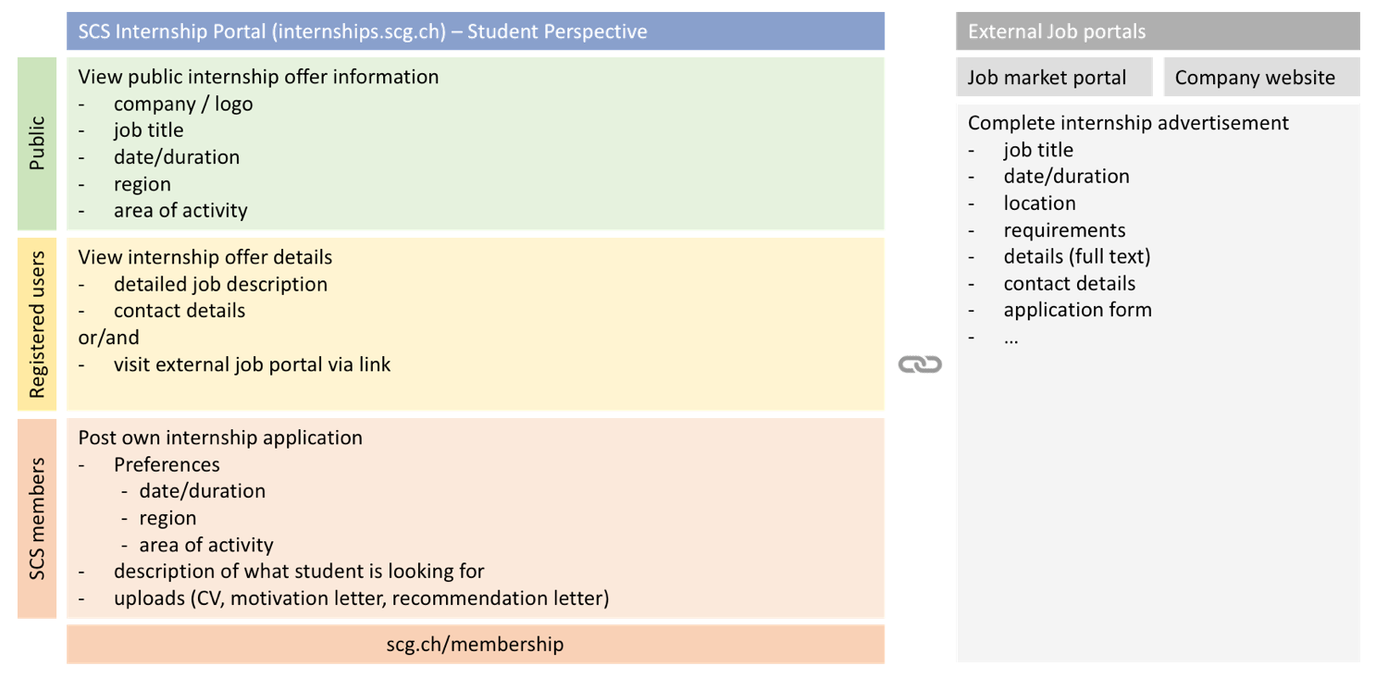Click 'View public internship offer information' heading

click(x=258, y=77)
